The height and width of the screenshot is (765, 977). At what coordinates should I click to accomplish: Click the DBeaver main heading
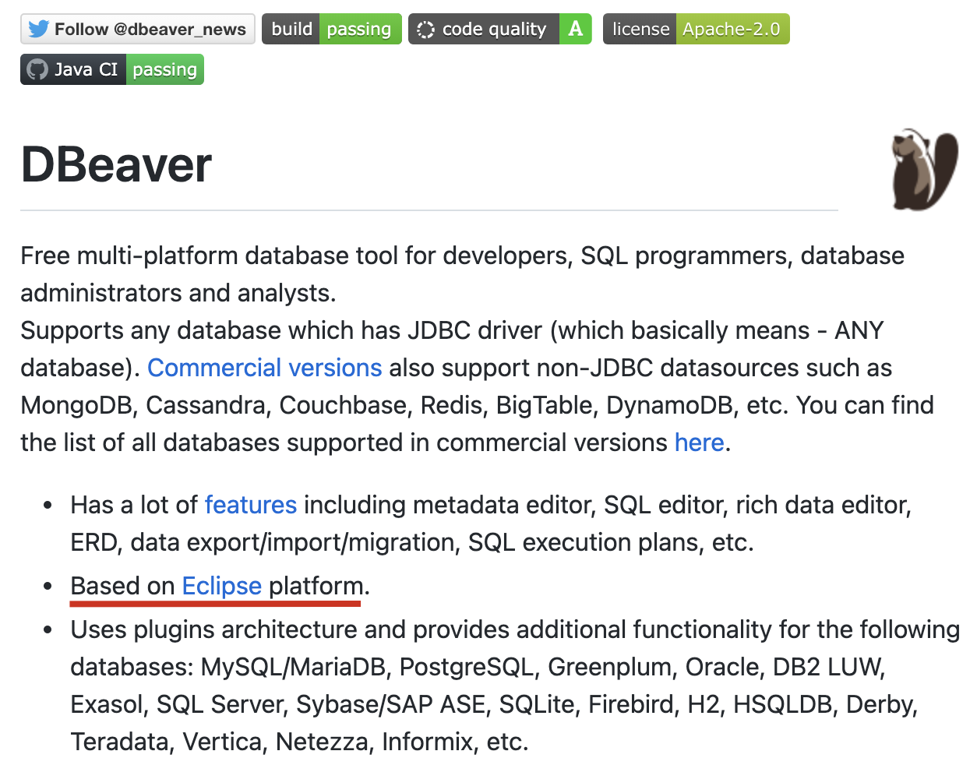click(x=116, y=165)
